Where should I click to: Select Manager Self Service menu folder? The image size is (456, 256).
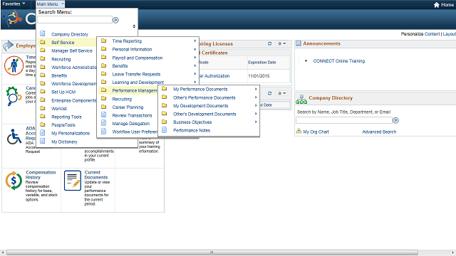point(71,50)
